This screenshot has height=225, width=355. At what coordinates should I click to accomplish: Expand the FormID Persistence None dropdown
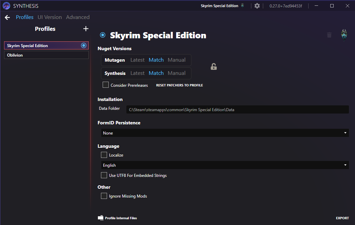click(225, 133)
